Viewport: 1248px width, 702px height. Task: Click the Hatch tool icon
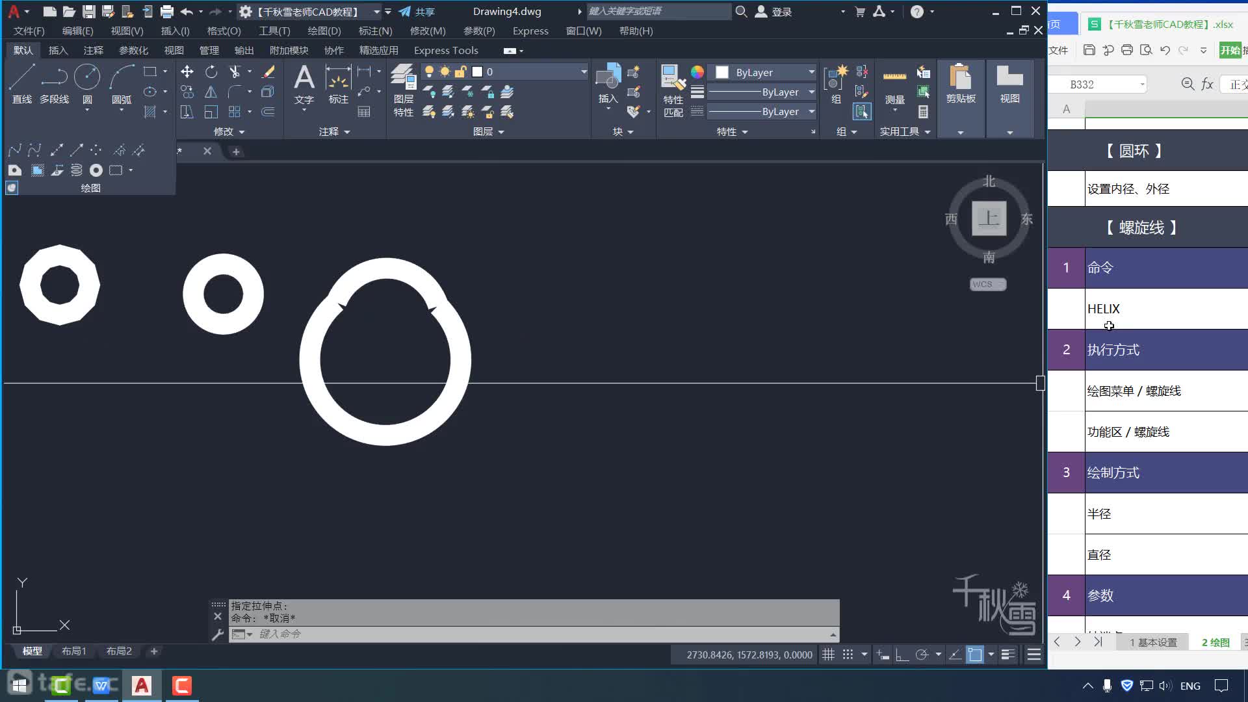coord(150,112)
